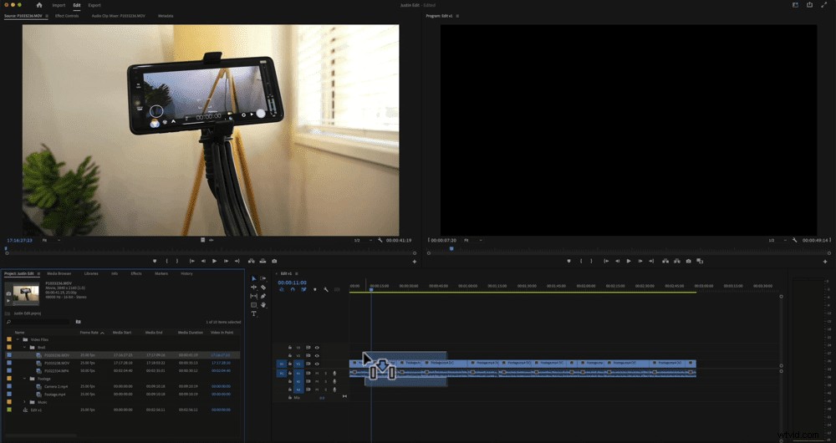Toggle lock on track V1
Viewport: 836px width, 443px height.
[289, 364]
